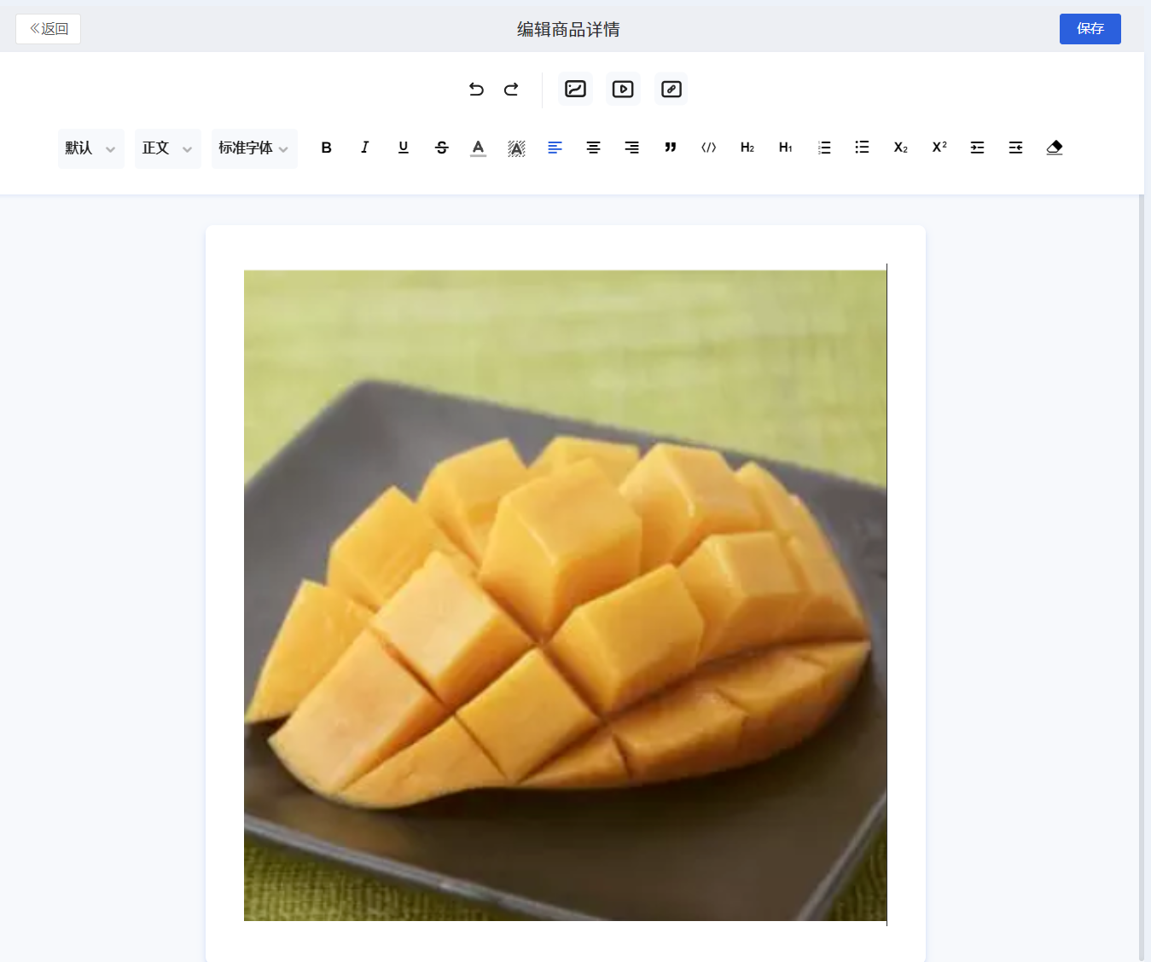Viewport: 1151px width, 962px height.
Task: Click the redo arrow icon
Action: [511, 89]
